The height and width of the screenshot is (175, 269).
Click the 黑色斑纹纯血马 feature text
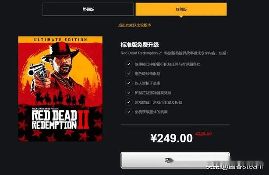point(148,73)
